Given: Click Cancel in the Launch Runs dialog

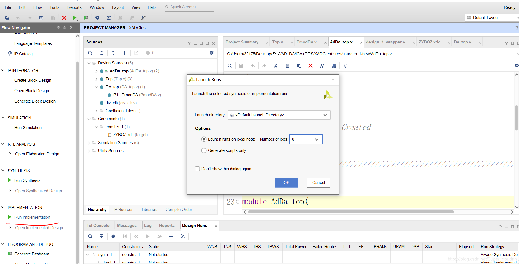Looking at the screenshot, I should [319, 183].
